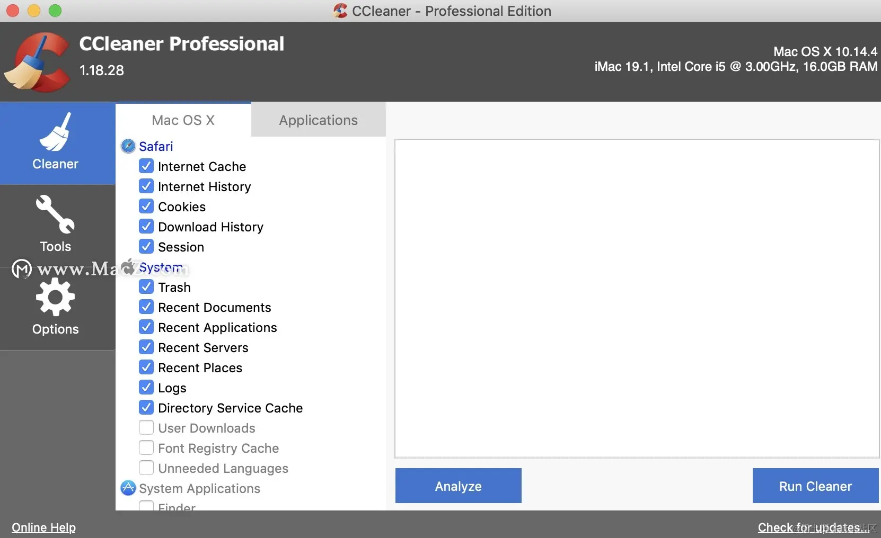Click the Mac OS X 10.14.4 text
The width and height of the screenshot is (881, 538).
coord(825,51)
